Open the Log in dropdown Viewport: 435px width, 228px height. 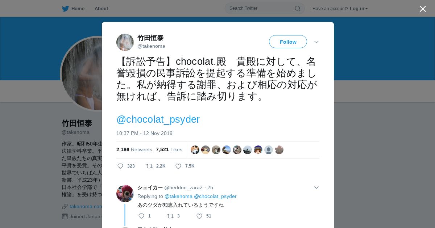pyautogui.click(x=359, y=8)
